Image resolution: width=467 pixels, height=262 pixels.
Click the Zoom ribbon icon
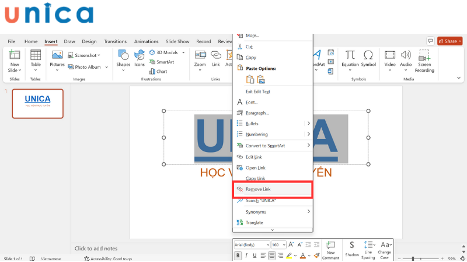click(200, 55)
